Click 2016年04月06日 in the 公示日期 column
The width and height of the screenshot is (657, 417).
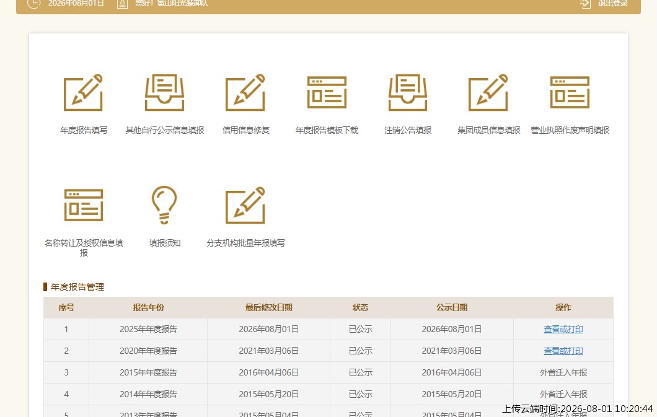(x=452, y=372)
